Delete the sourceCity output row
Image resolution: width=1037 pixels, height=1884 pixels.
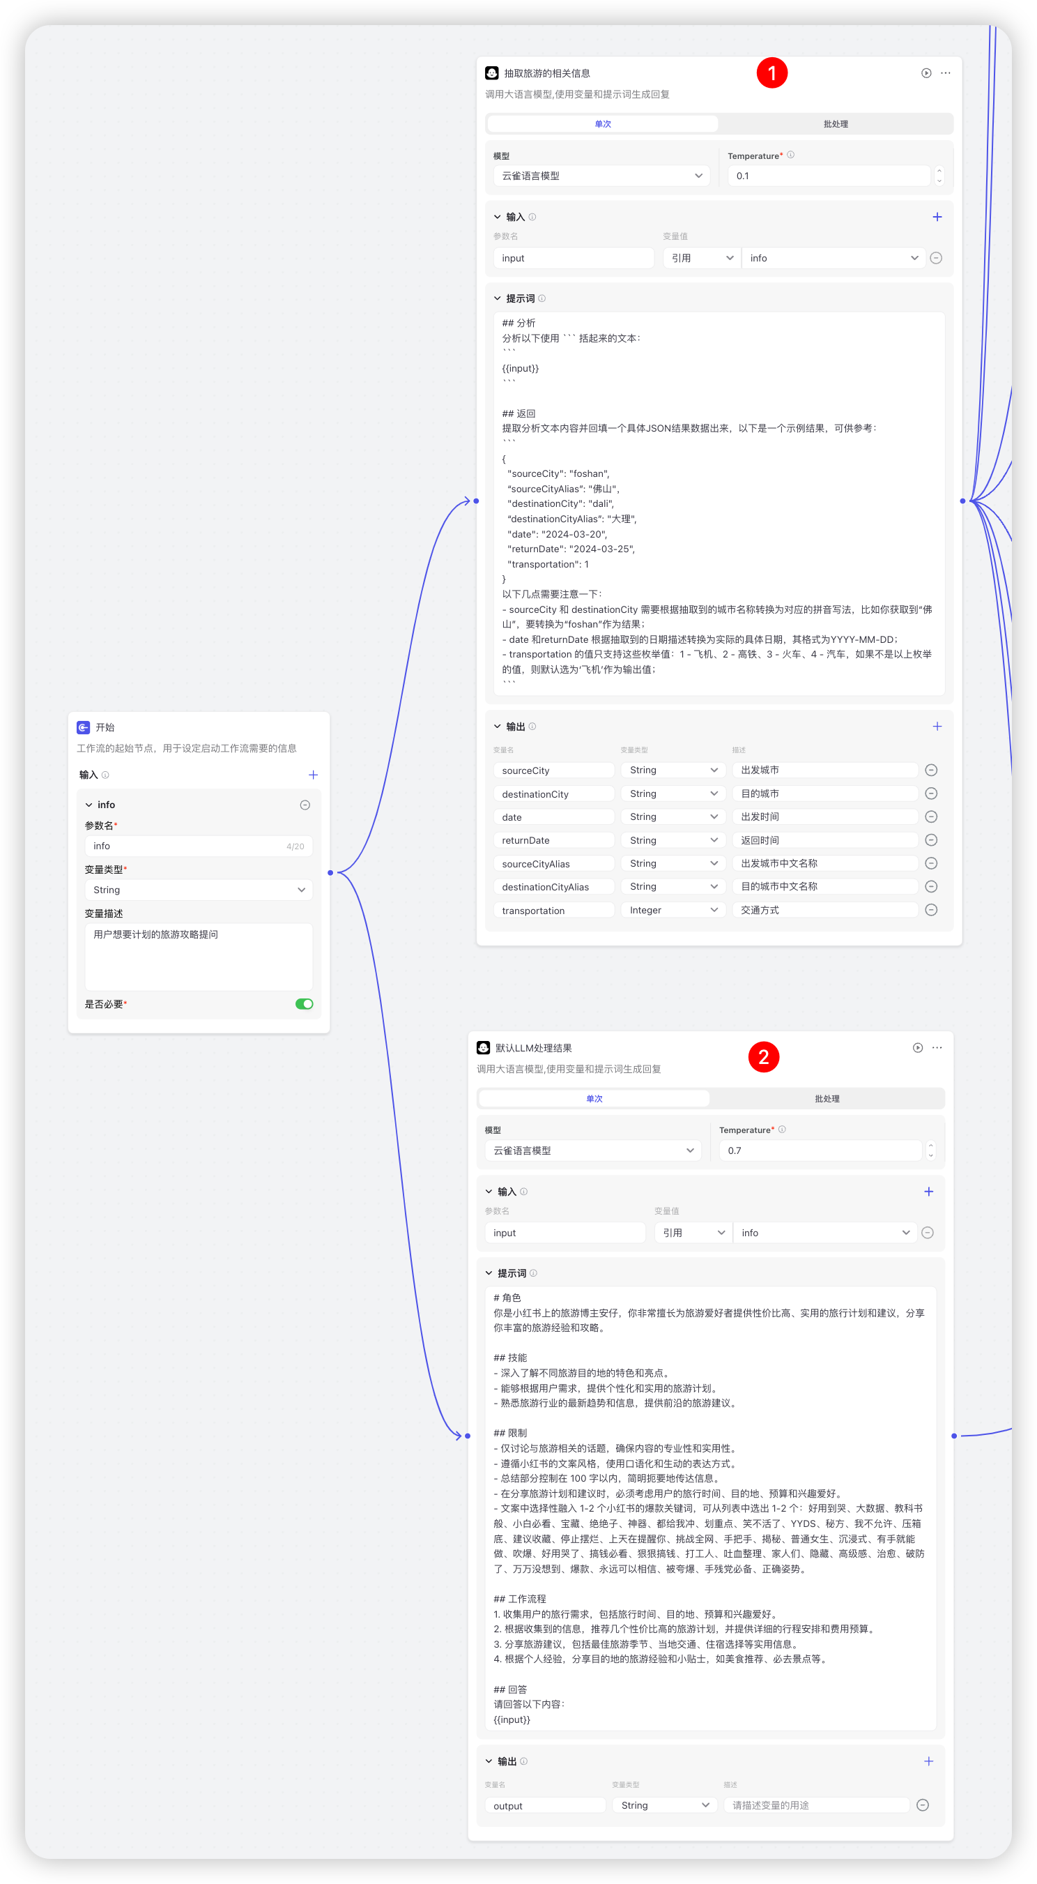(x=931, y=770)
